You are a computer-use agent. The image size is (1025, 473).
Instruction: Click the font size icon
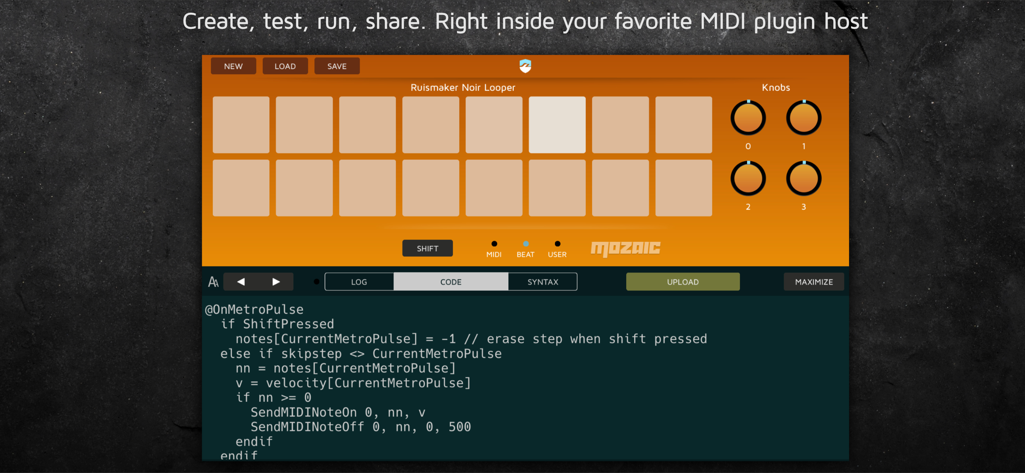click(213, 282)
